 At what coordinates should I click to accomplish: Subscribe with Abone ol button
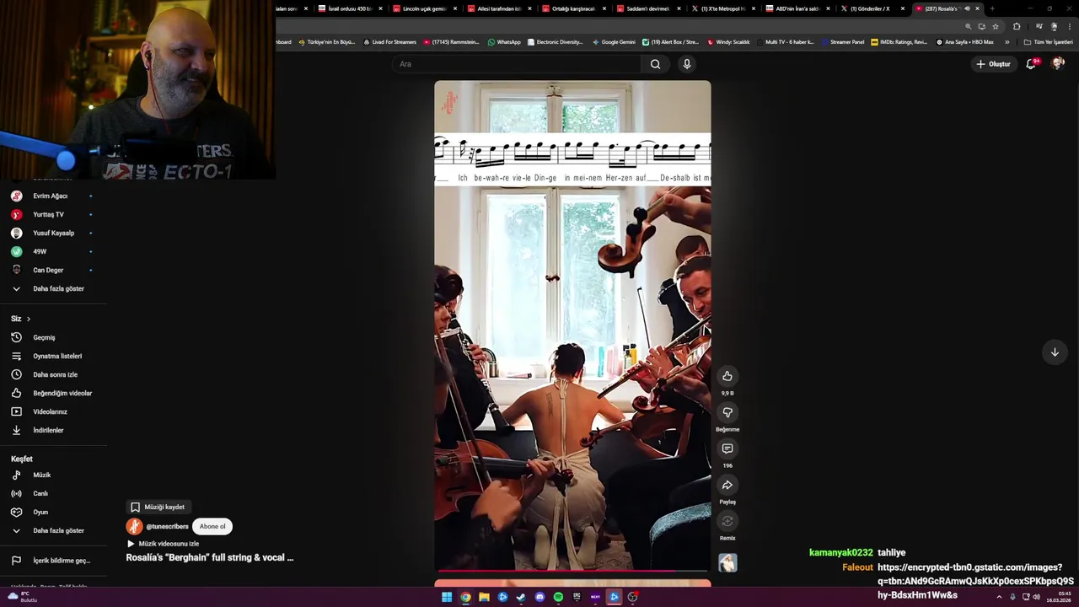click(x=212, y=526)
